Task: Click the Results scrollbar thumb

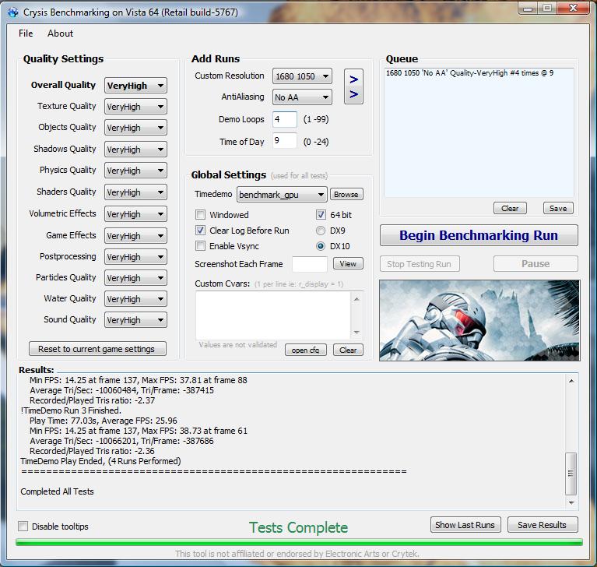Action: tap(571, 474)
